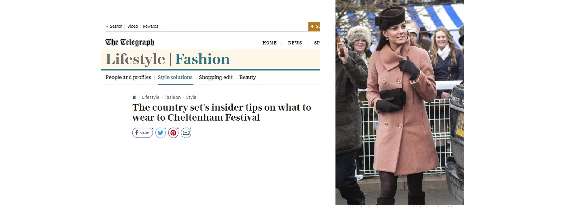Image resolution: width=561 pixels, height=207 pixels.
Task: Go to the HOME menu item
Action: pos(269,43)
